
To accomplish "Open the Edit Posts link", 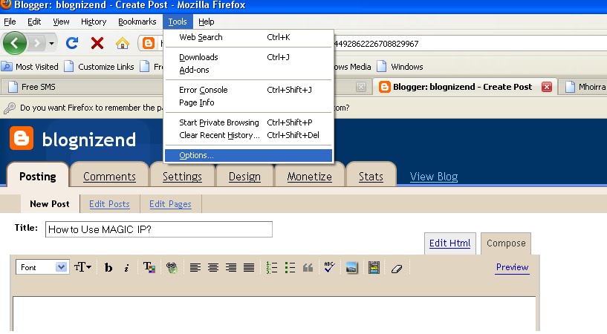I will pos(109,203).
